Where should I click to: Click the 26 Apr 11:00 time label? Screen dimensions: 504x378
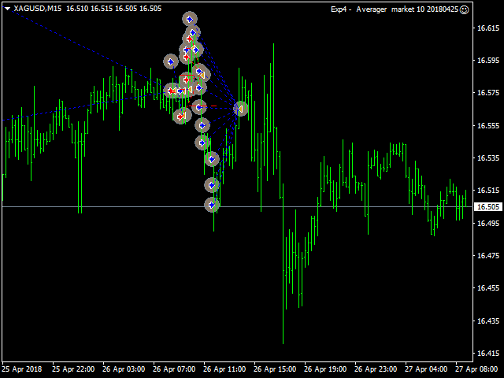click(x=224, y=369)
